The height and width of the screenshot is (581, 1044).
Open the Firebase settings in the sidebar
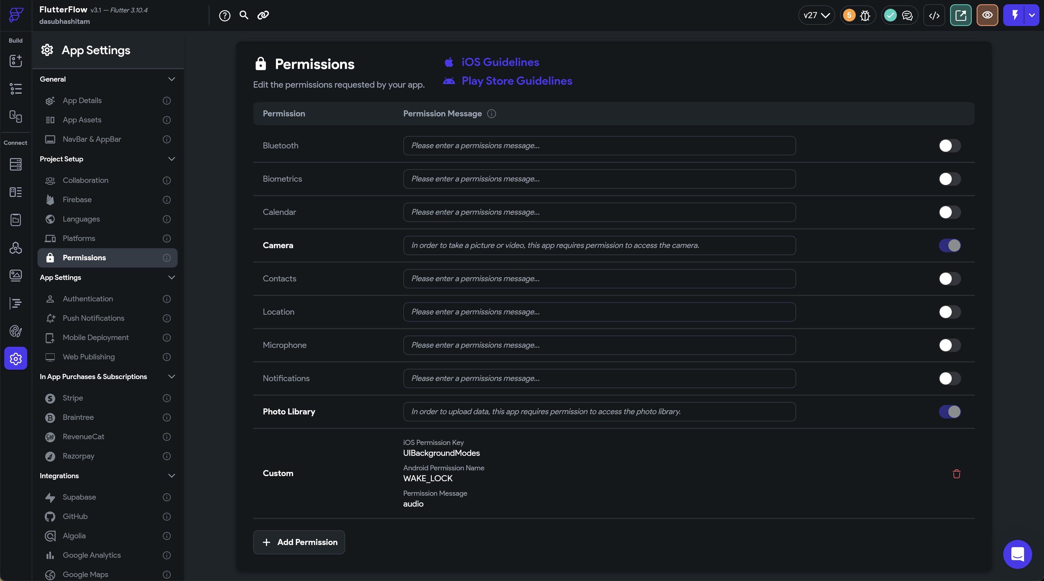[77, 200]
